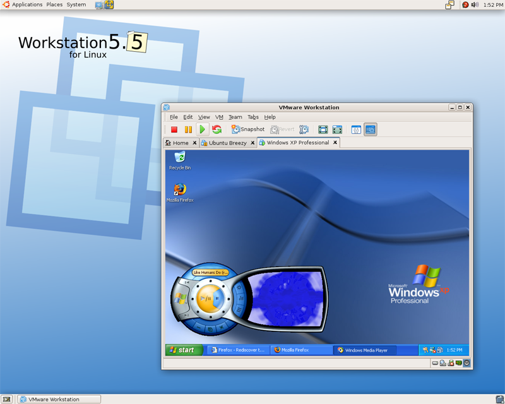505x404 pixels.
Task: Click the keys icon in XP system tray
Action: [425, 350]
